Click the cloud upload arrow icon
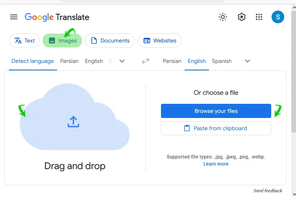This screenshot has height=197, width=296. tap(74, 122)
